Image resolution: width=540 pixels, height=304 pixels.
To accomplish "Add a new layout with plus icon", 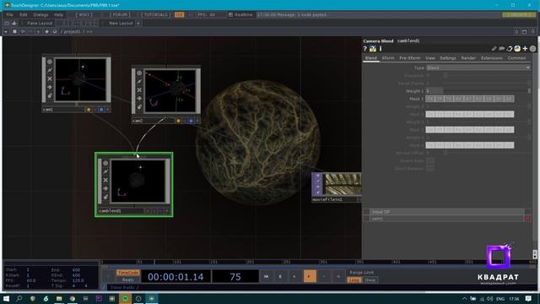I will [x=138, y=23].
